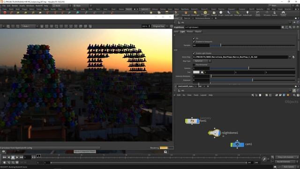Switch to the Light tab

point(182,31)
